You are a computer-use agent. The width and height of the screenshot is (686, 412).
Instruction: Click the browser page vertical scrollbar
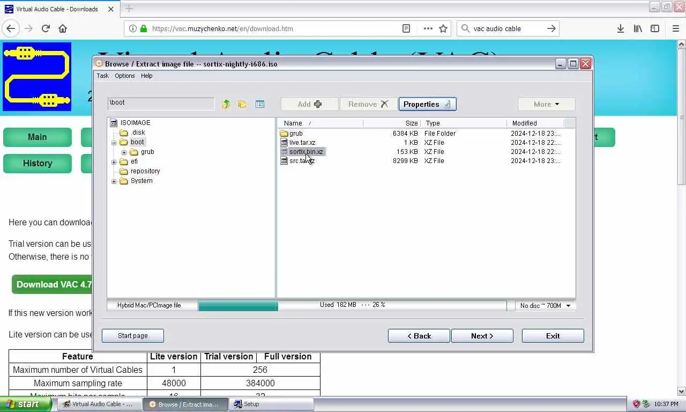point(681,217)
